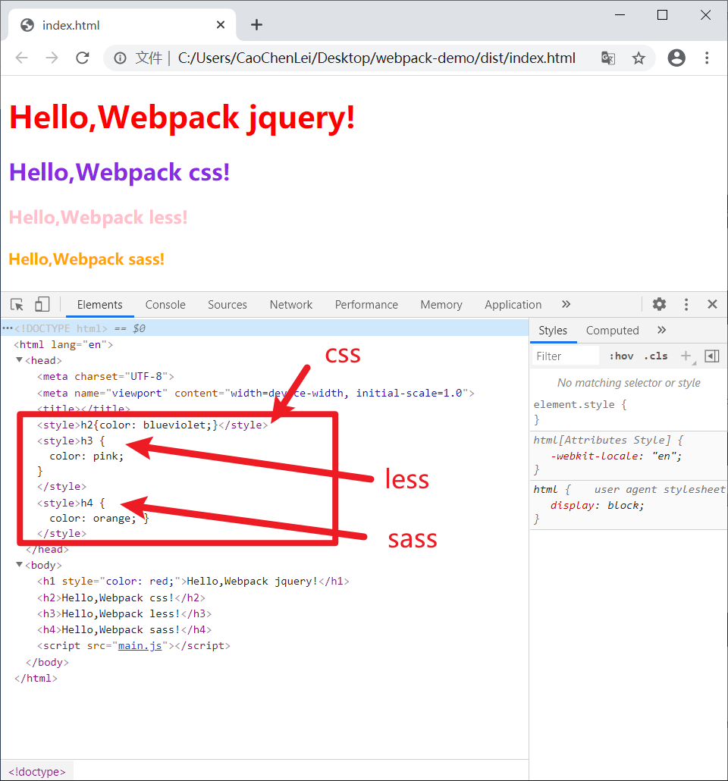Focus the browser address bar URL
This screenshot has width=728, height=781.
pos(376,58)
